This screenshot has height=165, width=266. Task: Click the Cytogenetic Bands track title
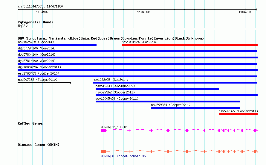click(x=36, y=22)
